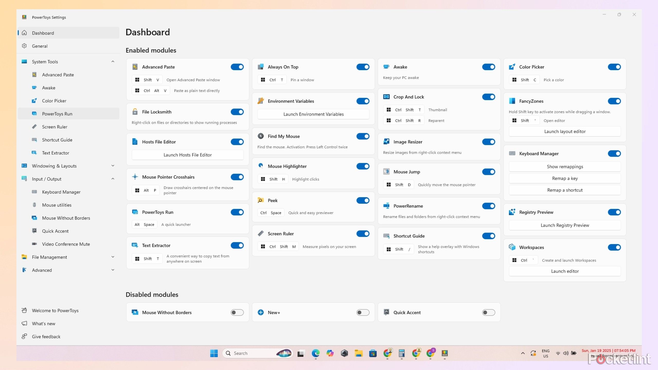
Task: Click the Text Extractor card icon
Action: (x=135, y=245)
